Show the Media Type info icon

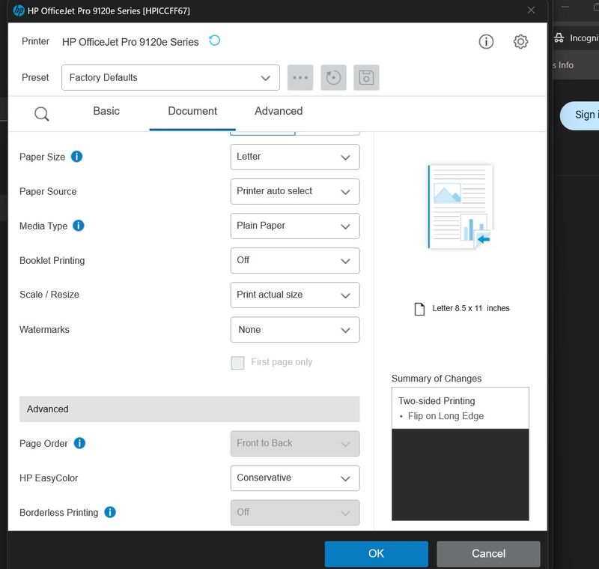pos(79,226)
